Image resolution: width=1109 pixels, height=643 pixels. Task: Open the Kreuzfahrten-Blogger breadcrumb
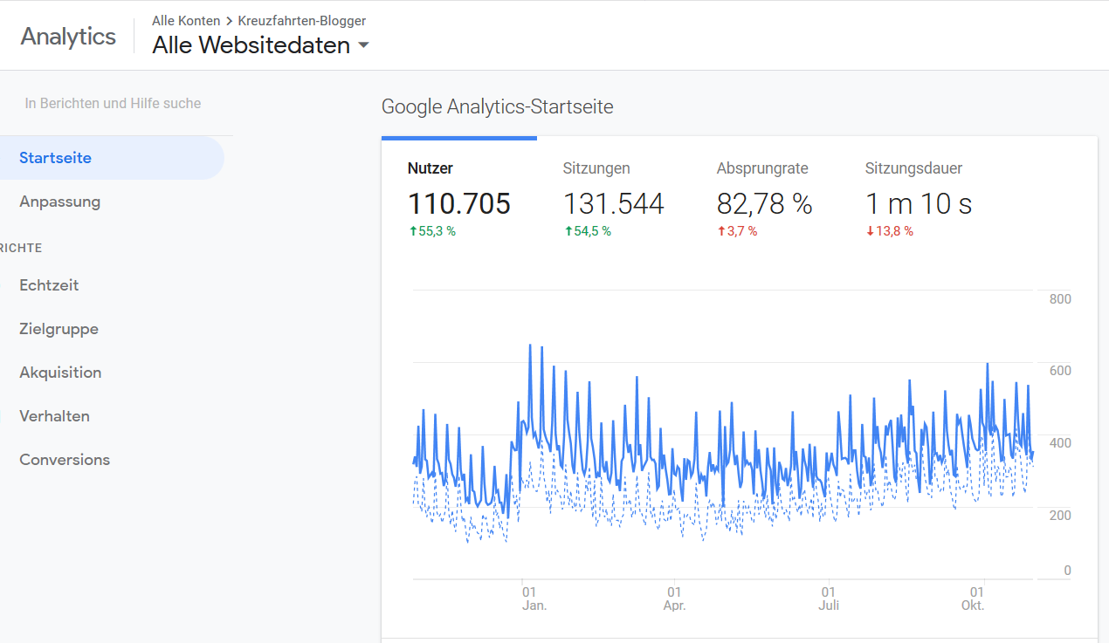click(x=301, y=21)
